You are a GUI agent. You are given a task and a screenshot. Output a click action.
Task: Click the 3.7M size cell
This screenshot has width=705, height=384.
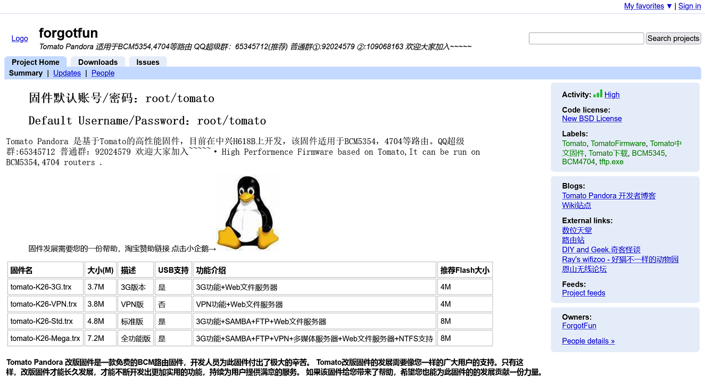click(x=101, y=287)
